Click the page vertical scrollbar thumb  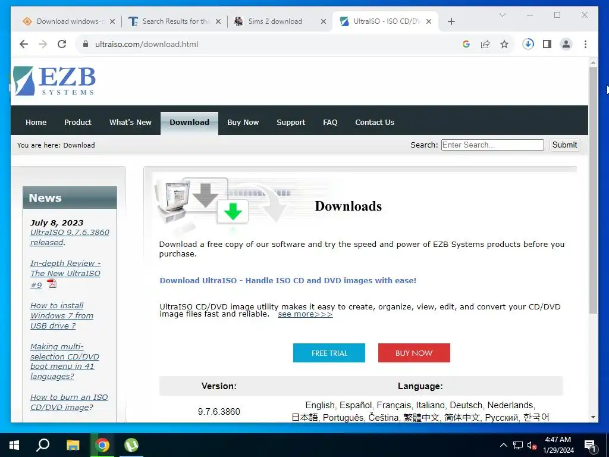click(593, 190)
